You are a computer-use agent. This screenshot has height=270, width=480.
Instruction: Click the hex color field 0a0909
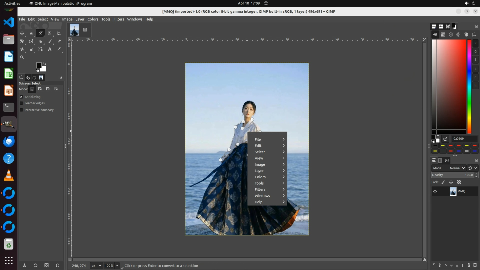[464, 138]
